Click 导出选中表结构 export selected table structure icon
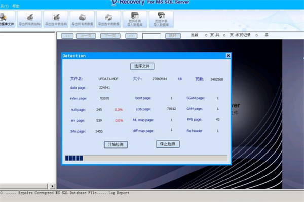The width and height of the screenshot is (304, 202). tap(56, 19)
